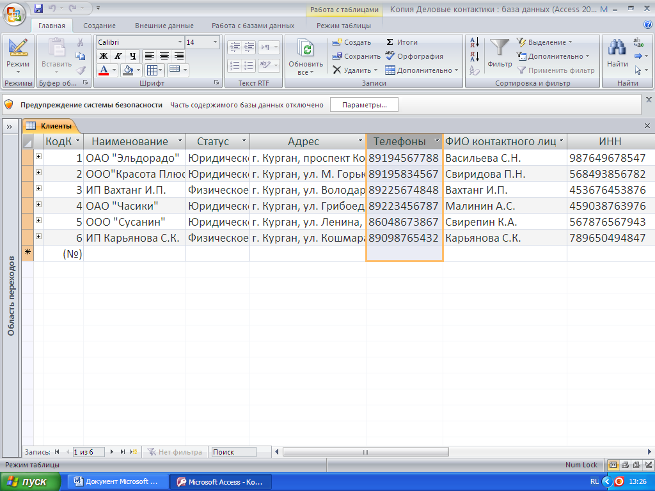Save using the quick access floppy icon

click(x=38, y=8)
